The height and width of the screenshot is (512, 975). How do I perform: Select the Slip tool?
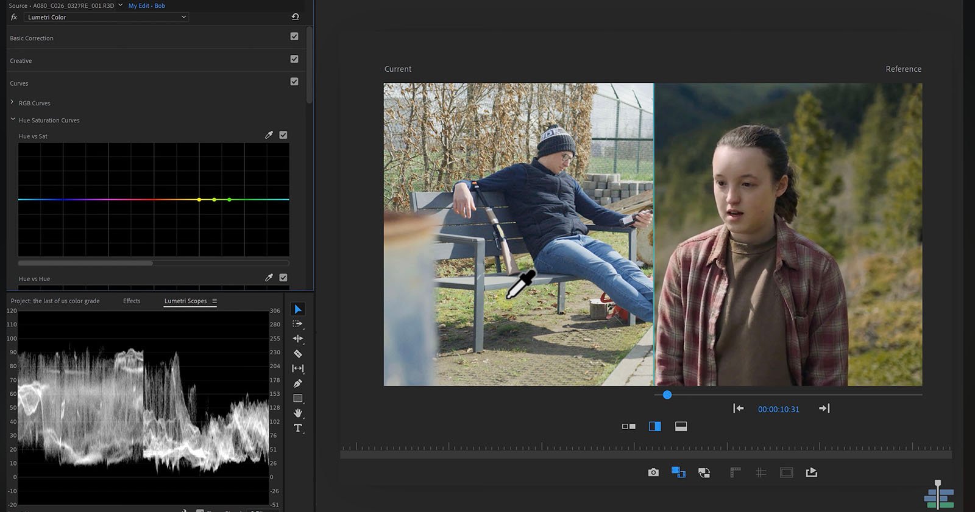pyautogui.click(x=297, y=368)
